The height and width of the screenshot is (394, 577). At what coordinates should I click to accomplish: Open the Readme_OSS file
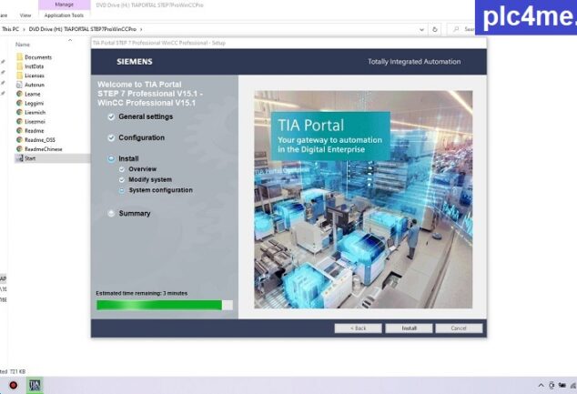tap(41, 139)
